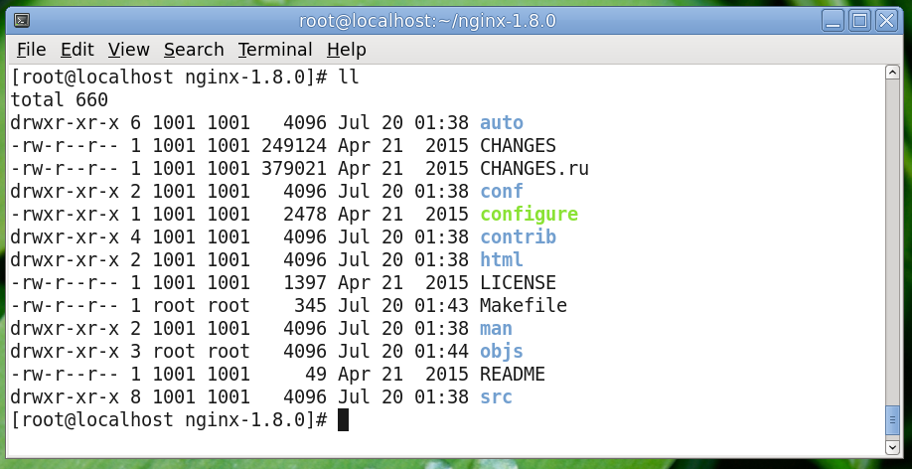
Task: Open the Terminal menu
Action: click(275, 50)
